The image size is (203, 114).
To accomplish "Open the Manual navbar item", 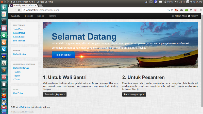I will pyautogui.click(x=41, y=16).
